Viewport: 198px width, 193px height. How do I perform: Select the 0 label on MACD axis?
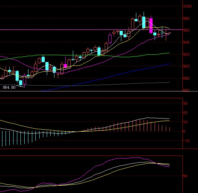click(184, 131)
